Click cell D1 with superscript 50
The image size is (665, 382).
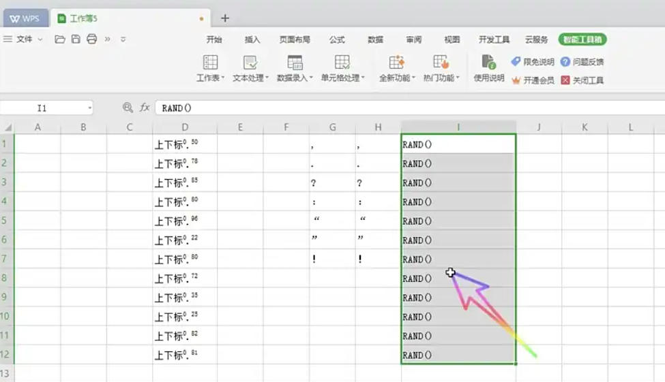(185, 144)
